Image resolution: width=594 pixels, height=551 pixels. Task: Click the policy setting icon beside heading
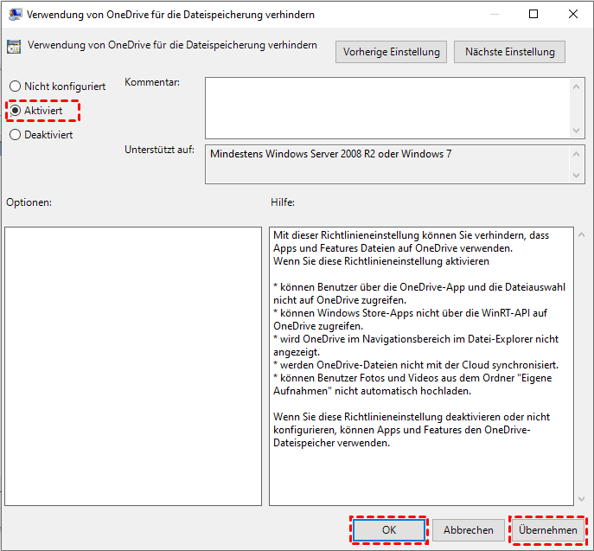click(14, 47)
